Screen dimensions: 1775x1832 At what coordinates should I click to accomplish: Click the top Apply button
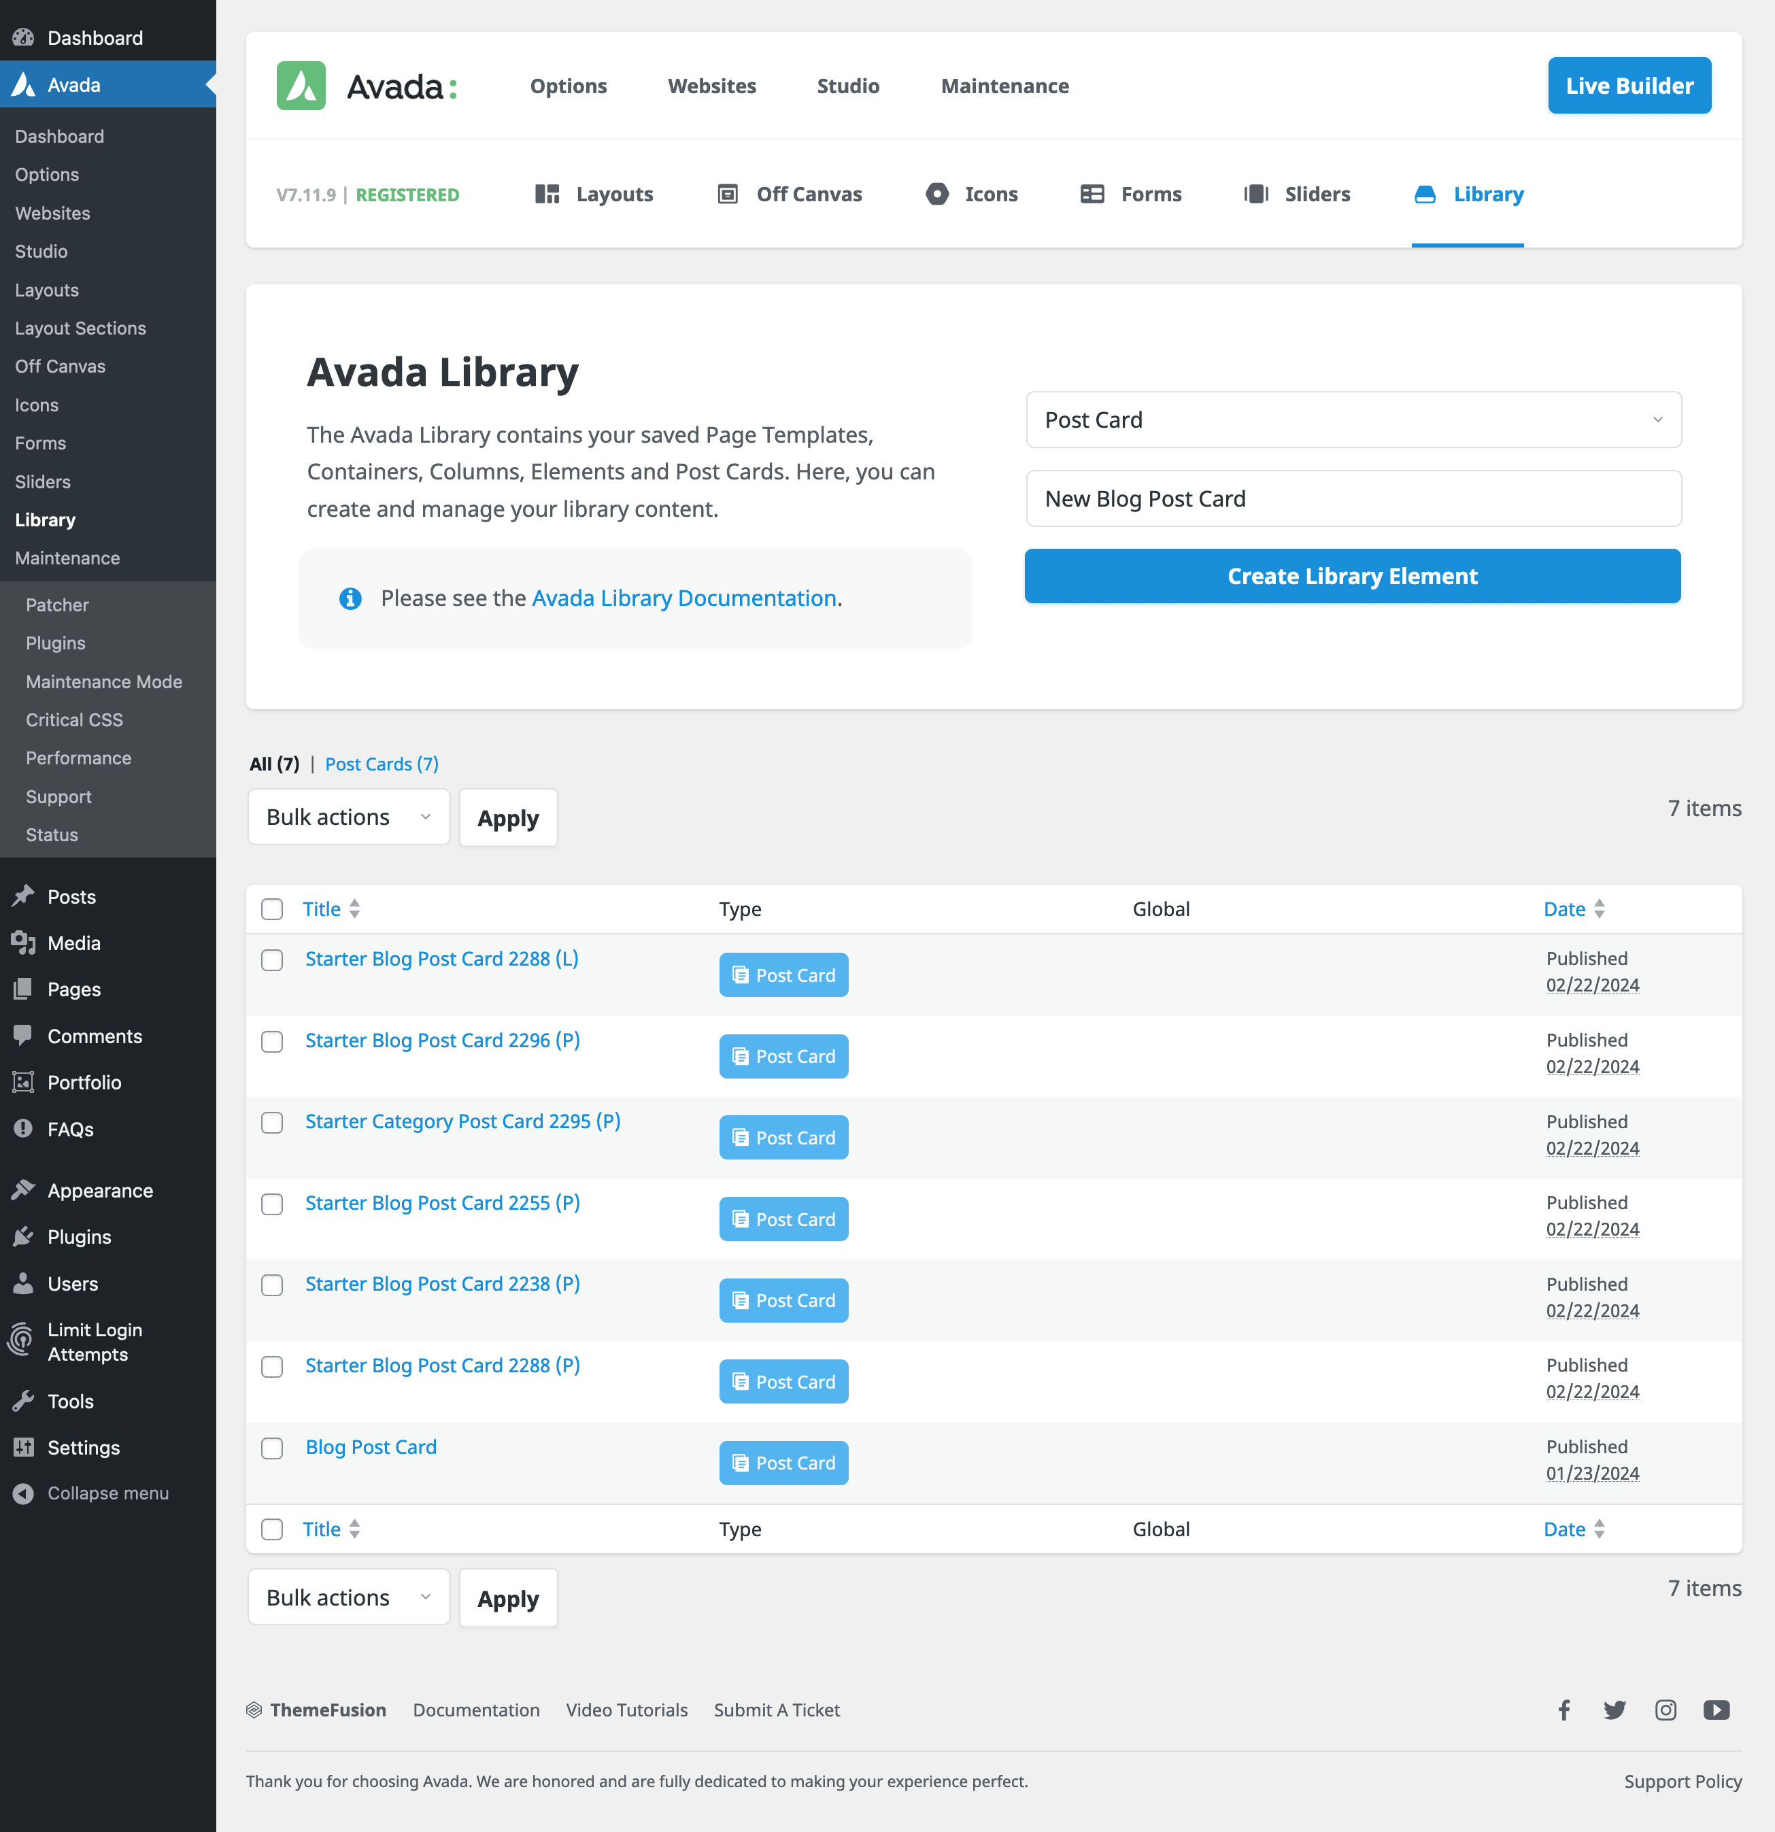pyautogui.click(x=507, y=818)
